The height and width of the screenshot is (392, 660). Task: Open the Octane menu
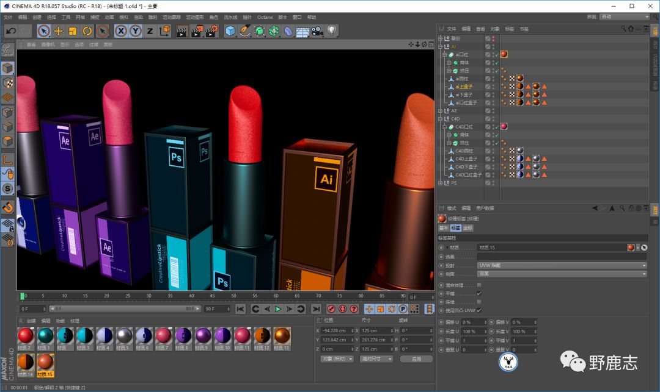click(x=265, y=17)
